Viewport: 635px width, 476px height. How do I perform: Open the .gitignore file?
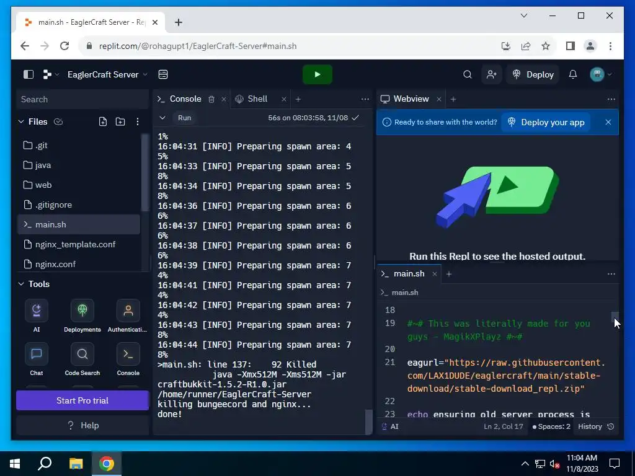(79, 205)
